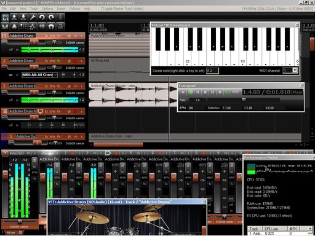The image size is (315, 236).
Task: Open the Track menu
Action: coord(34,9)
